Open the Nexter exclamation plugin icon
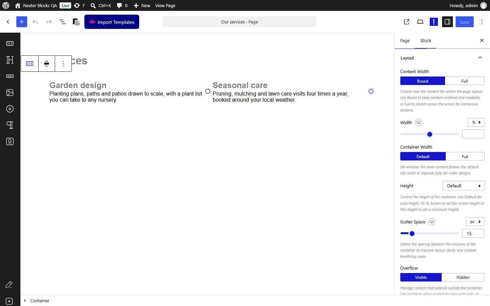 click(434, 22)
